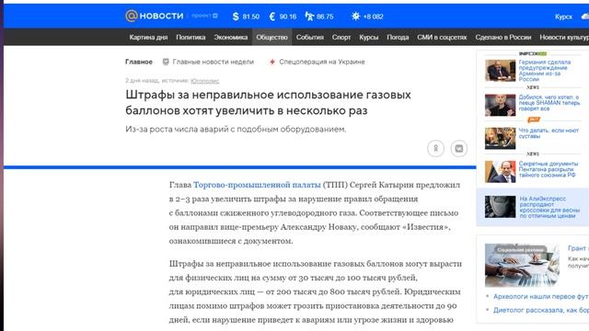Check the dollar exchange rate 81.50
Screen dimensions: 589x331
click(246, 17)
